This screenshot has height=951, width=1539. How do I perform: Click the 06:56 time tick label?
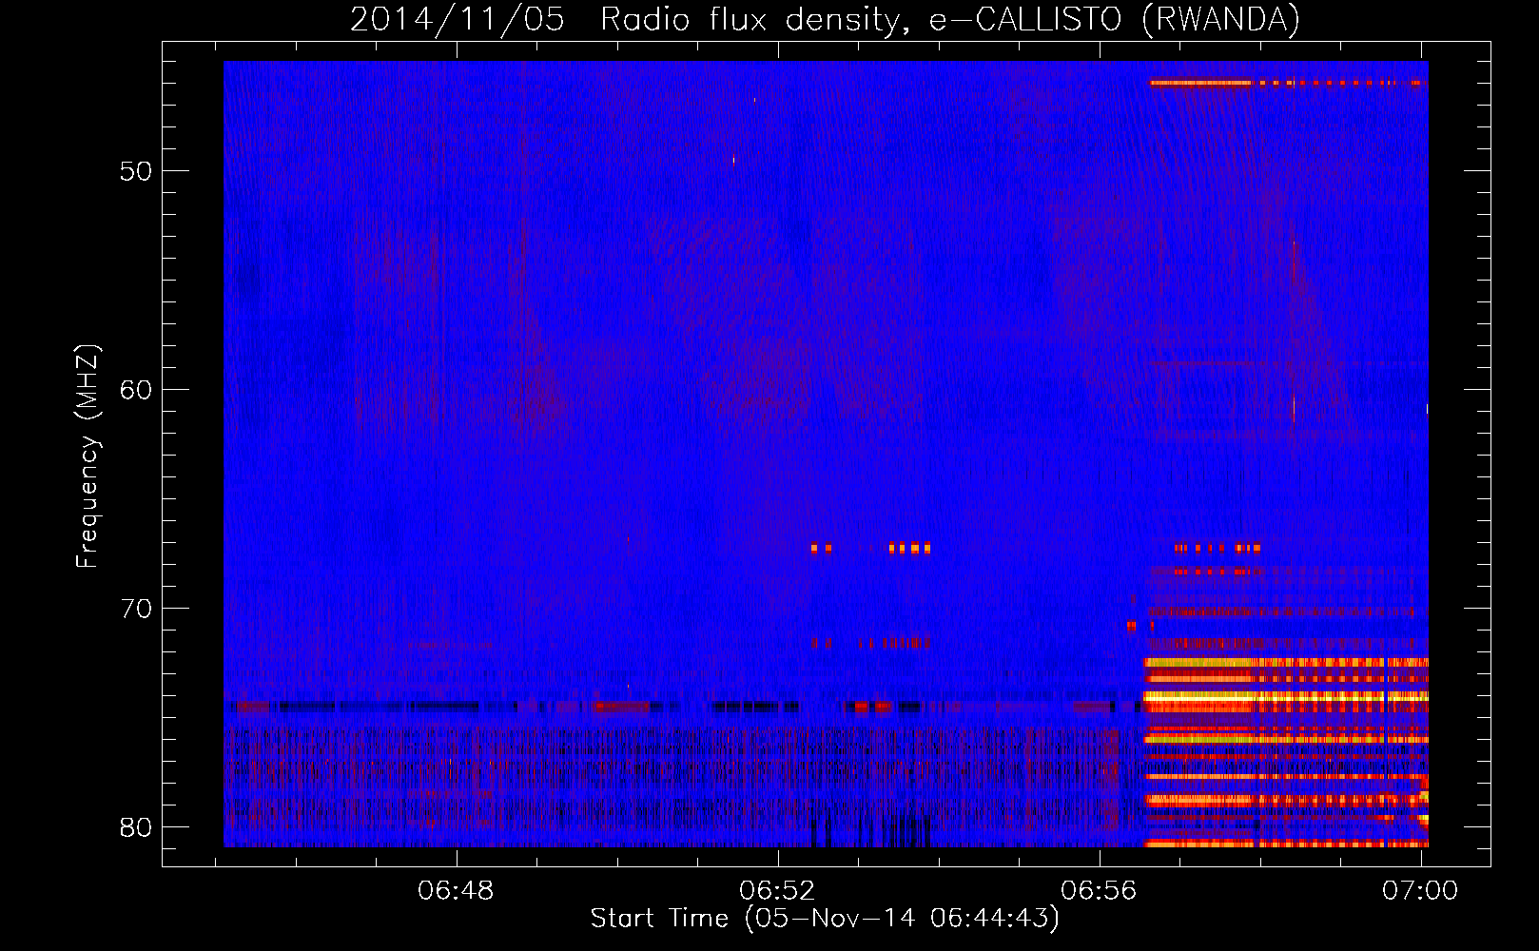1099,890
